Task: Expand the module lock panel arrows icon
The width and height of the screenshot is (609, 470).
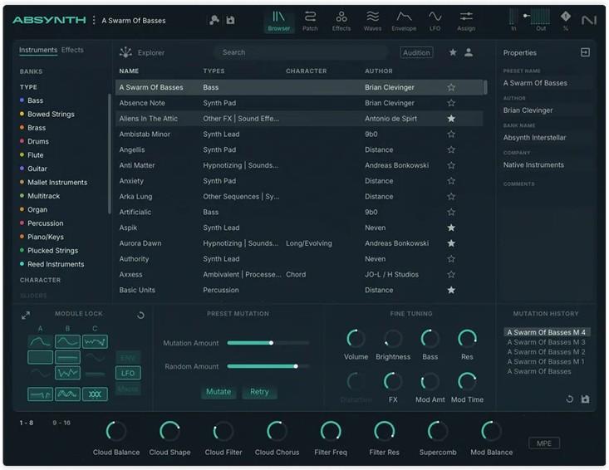Action: (x=26, y=316)
